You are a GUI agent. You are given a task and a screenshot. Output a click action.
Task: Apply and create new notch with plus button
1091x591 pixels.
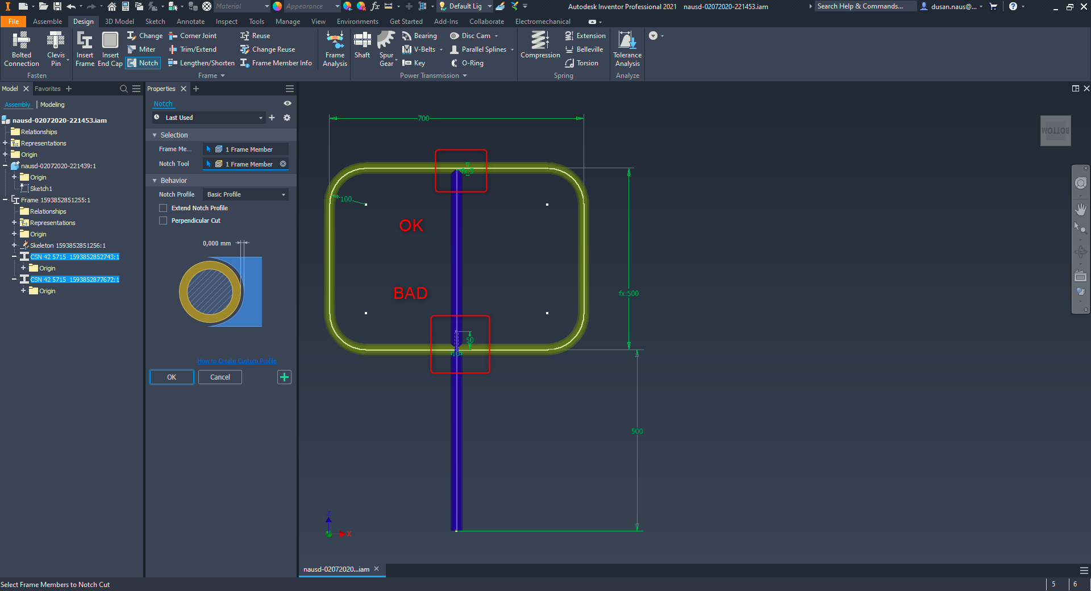tap(284, 377)
